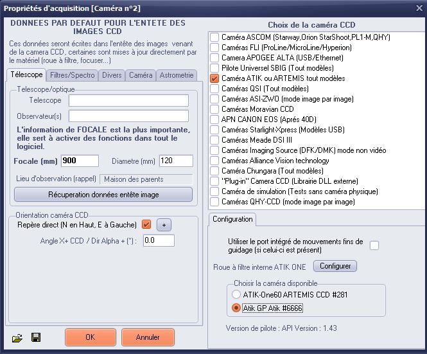
Task: Open the Divers tab
Action: point(112,75)
